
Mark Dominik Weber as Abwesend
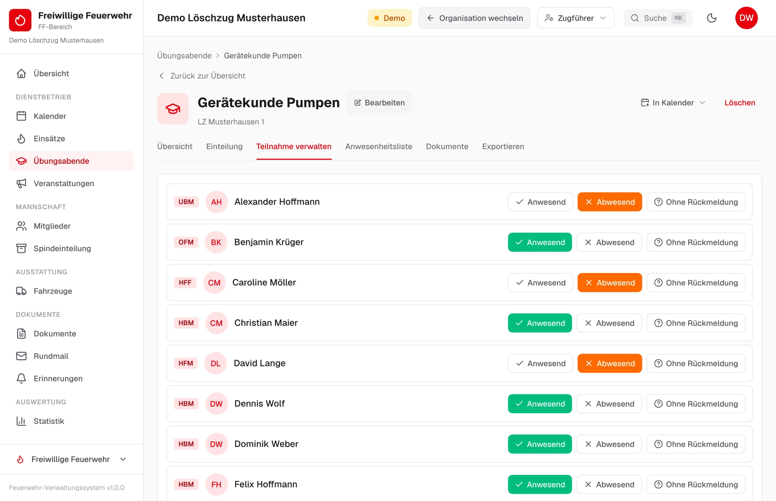click(609, 444)
